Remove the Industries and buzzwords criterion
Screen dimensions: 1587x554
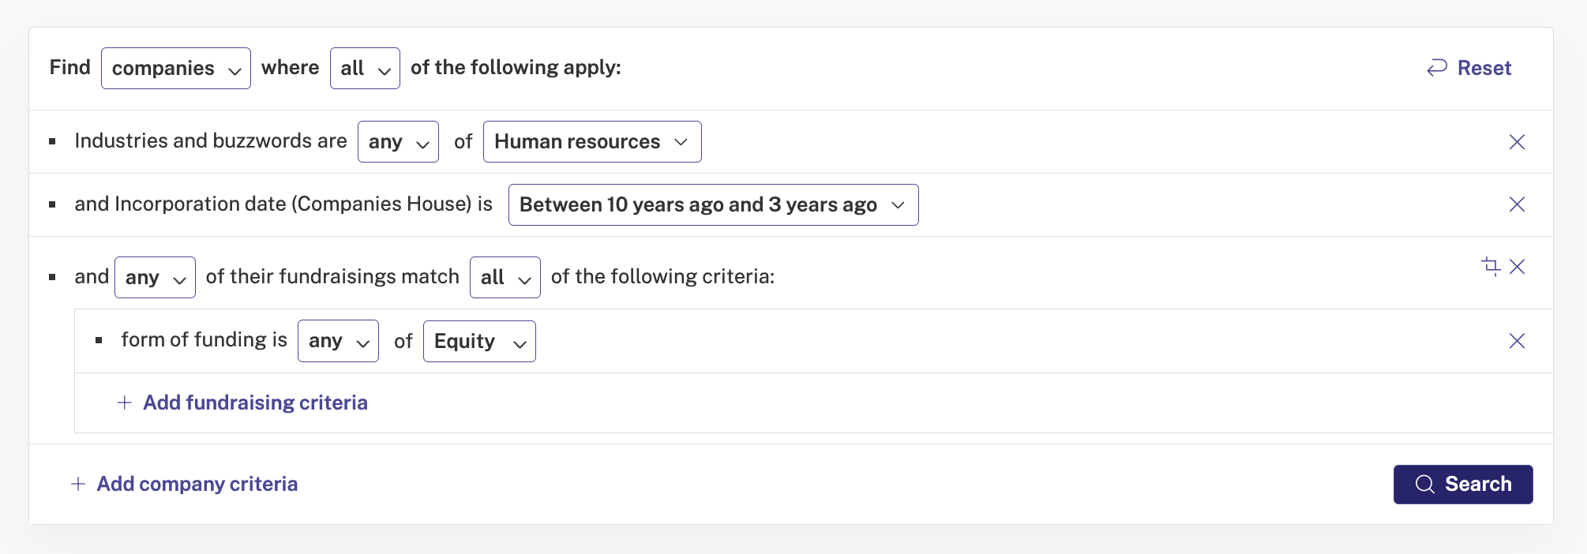click(1517, 142)
